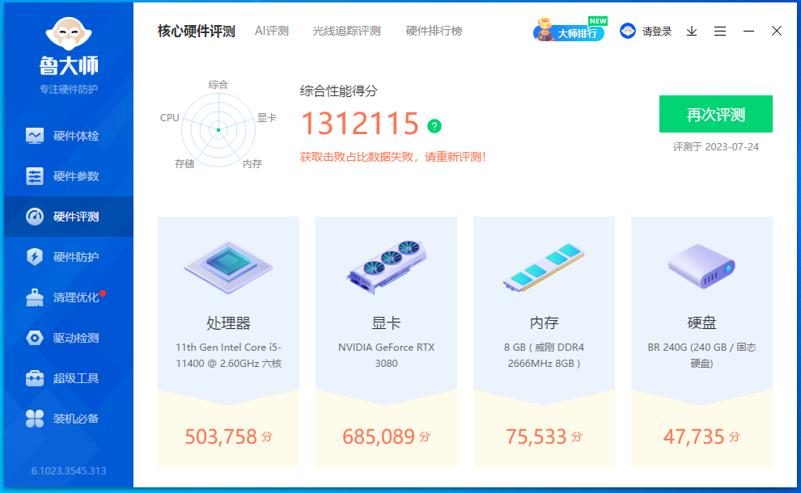Click the 显卡 card title
801x493 pixels.
386,323
